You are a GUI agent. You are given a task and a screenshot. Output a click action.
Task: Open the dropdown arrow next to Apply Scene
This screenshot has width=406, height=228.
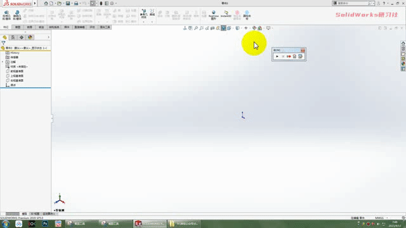point(263,28)
